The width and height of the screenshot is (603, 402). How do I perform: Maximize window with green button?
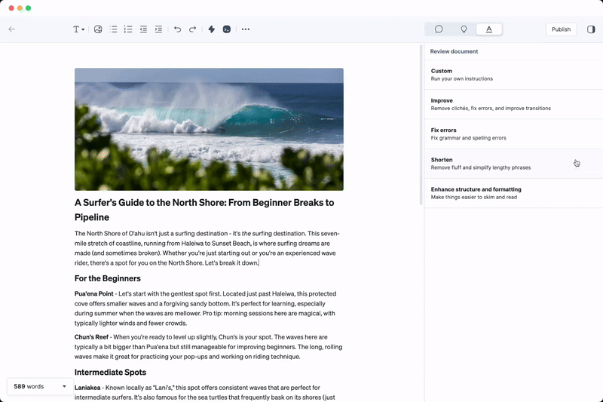[28, 8]
